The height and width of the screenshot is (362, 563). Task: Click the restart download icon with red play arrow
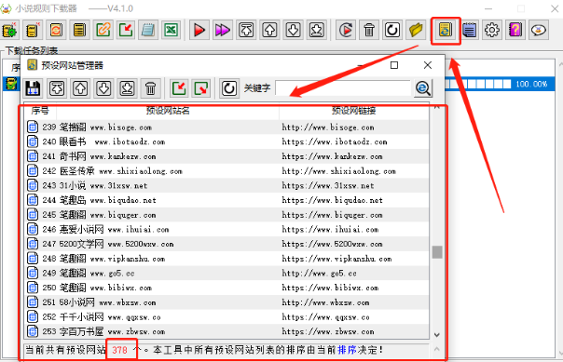pyautogui.click(x=346, y=30)
